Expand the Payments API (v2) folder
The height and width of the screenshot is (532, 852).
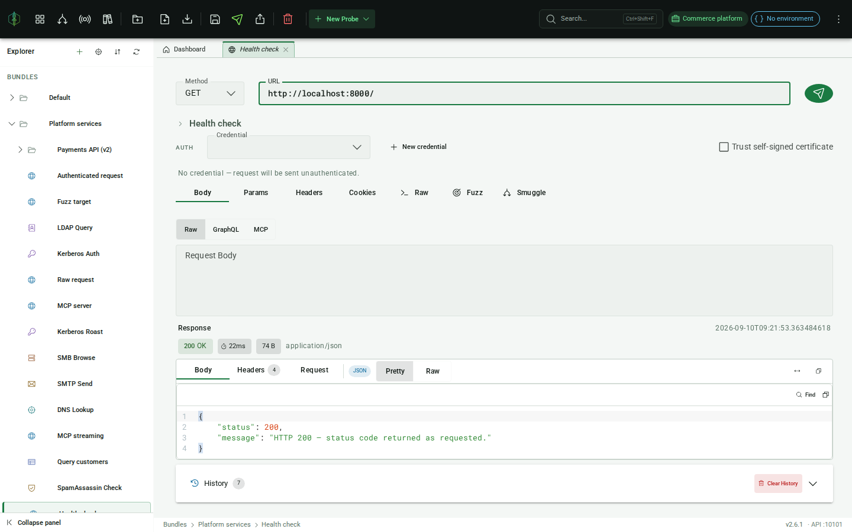(x=20, y=150)
